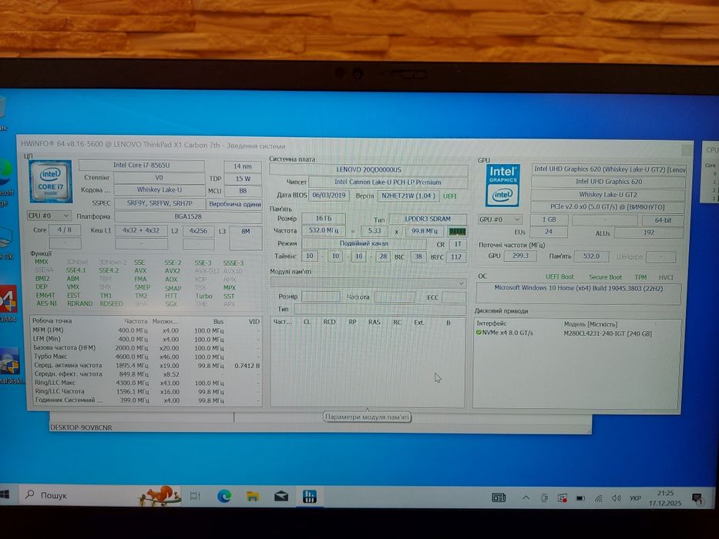719x539 pixels.
Task: Click the UEFI Boot indicator
Action: tap(559, 277)
